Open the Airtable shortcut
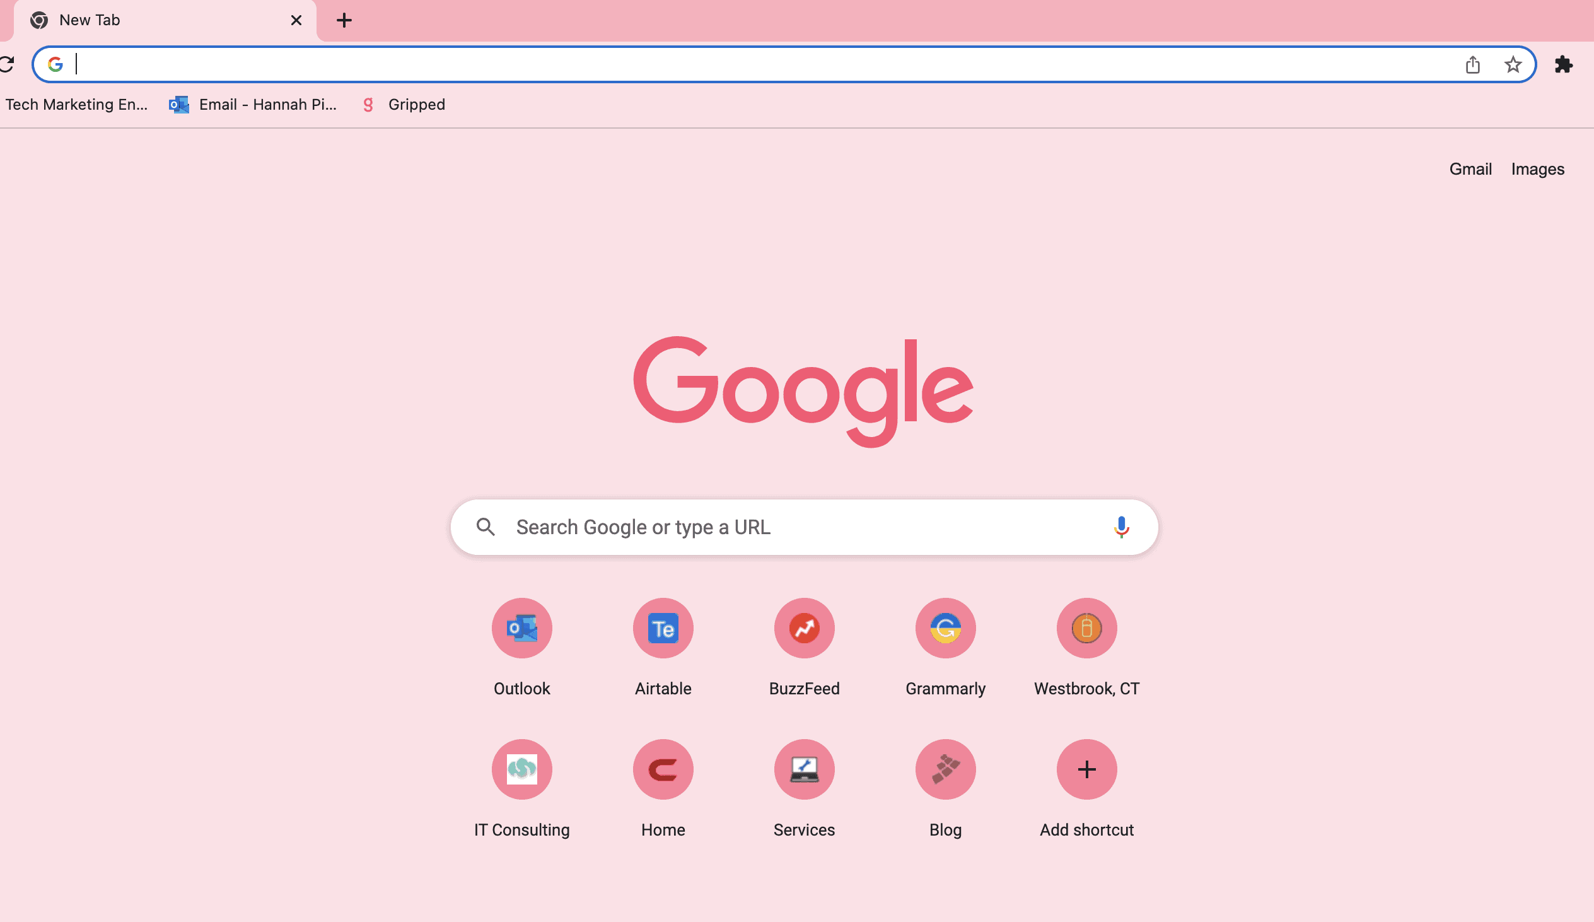 [x=663, y=648]
